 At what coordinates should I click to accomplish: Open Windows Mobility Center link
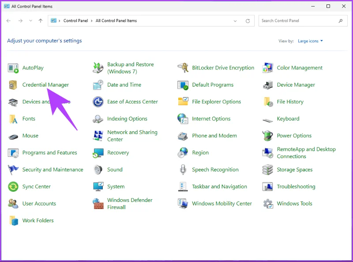222,204
